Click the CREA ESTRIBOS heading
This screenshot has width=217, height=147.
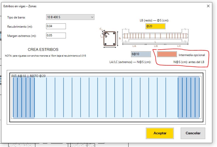click(43, 50)
